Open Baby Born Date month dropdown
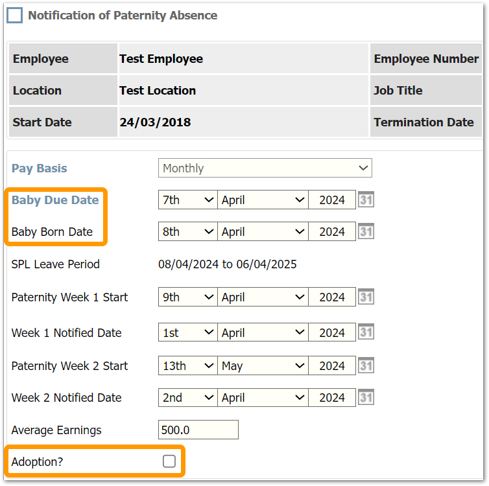The image size is (489, 486). click(263, 232)
